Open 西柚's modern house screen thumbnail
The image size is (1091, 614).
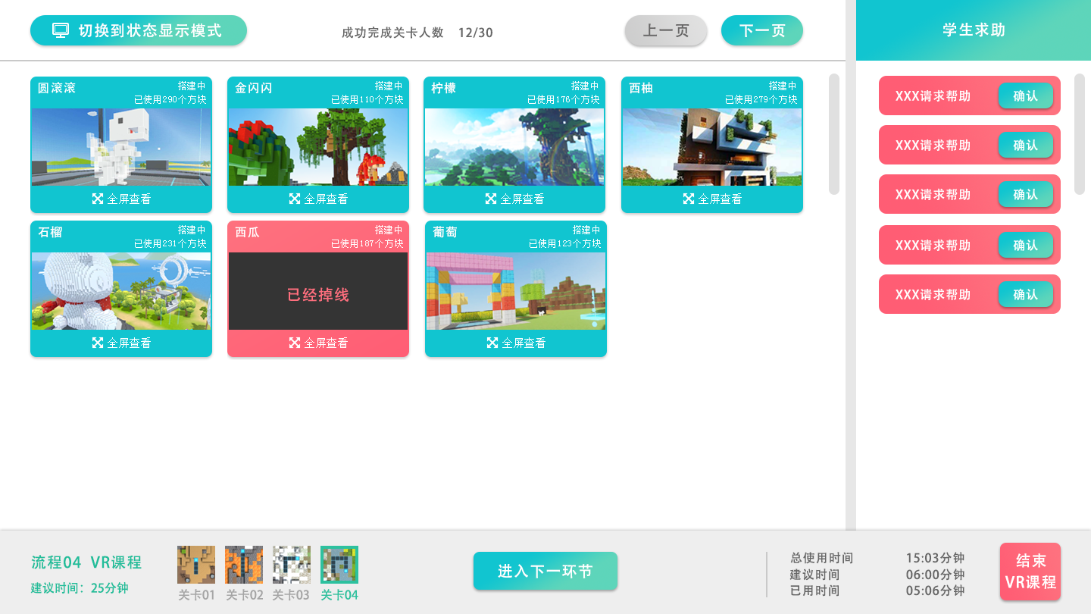[x=711, y=147]
